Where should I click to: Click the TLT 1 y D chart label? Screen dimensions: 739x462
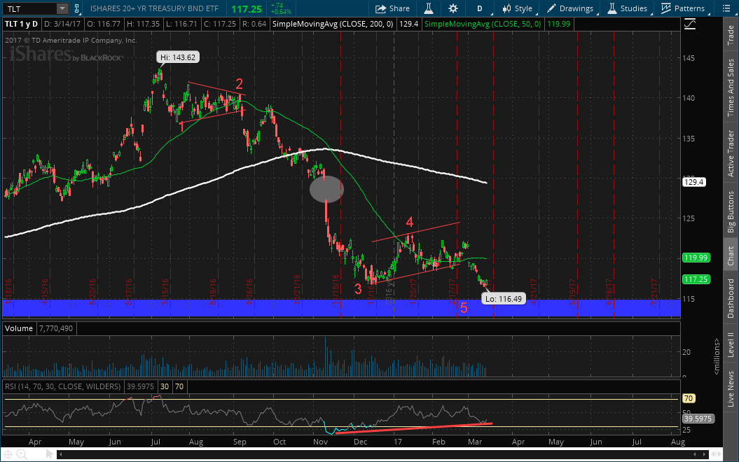pyautogui.click(x=21, y=24)
